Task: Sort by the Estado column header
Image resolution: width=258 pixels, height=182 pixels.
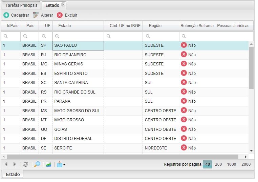Action: (78, 26)
